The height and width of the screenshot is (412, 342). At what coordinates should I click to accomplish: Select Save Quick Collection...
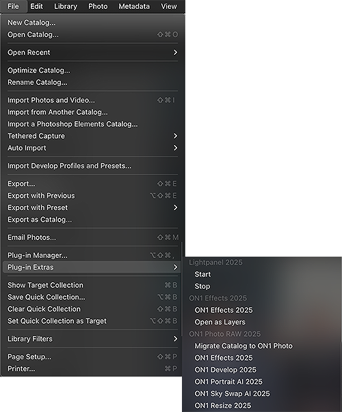92,297
